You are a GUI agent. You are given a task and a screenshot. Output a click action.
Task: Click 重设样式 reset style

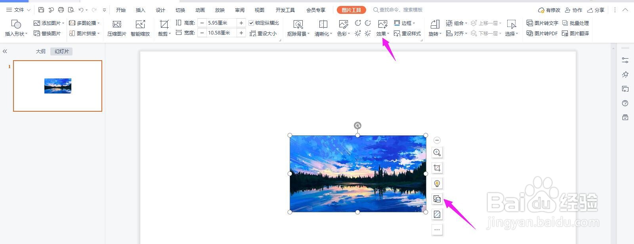[407, 34]
